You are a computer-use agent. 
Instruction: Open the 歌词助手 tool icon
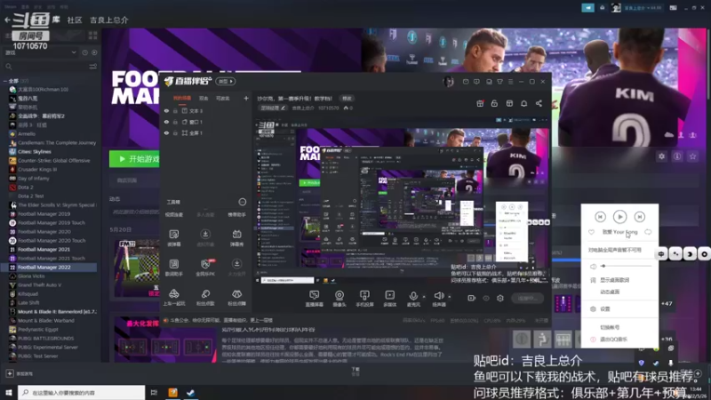(173, 268)
